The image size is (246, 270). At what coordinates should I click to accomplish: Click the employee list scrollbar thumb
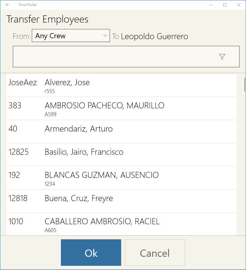coord(245,85)
